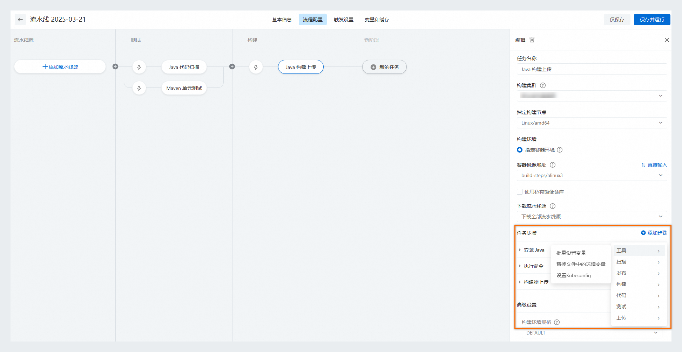Click 添加流水线源 button
The image size is (682, 352).
pyautogui.click(x=60, y=66)
